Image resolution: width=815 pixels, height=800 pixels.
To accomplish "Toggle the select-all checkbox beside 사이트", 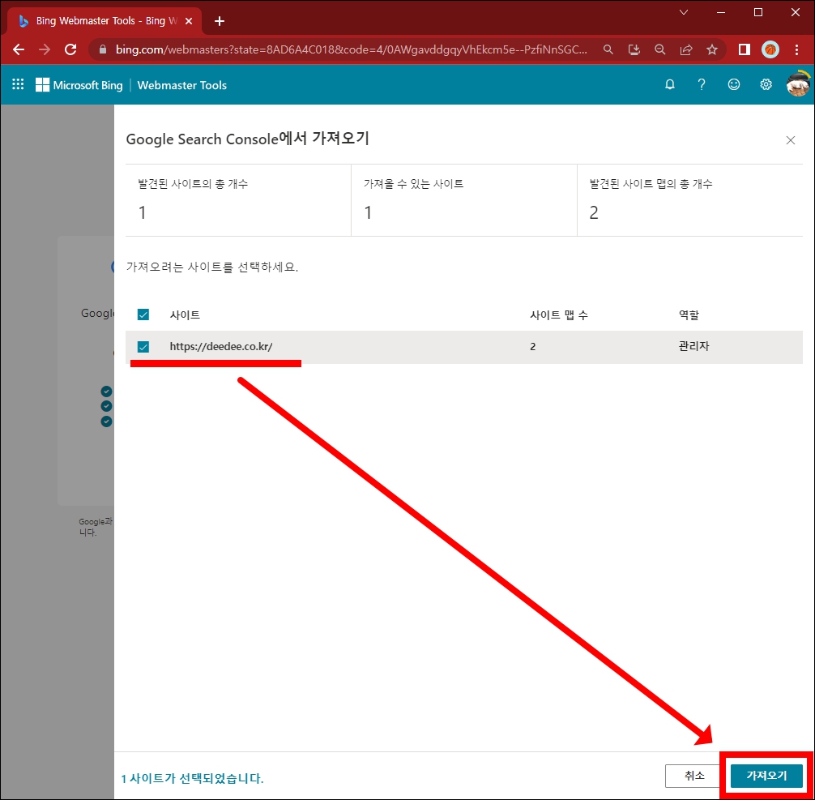I will coord(143,314).
